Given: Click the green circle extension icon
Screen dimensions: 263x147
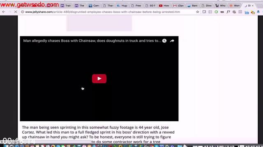Looking at the screenshot, I should (x=216, y=12).
